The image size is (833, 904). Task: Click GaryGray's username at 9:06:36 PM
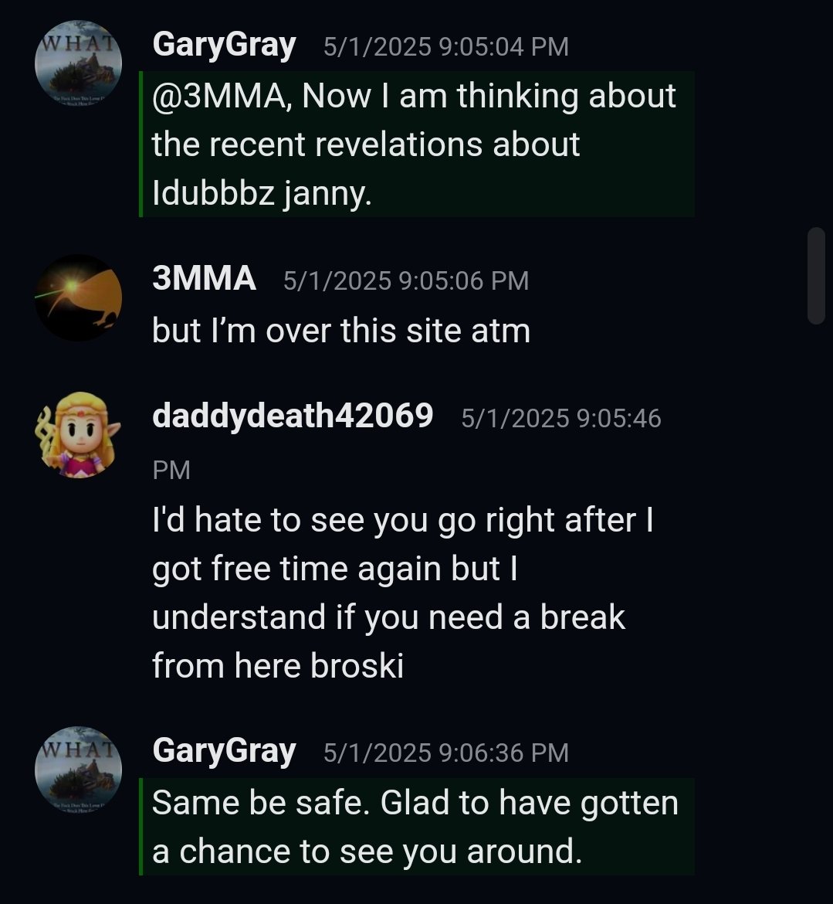224,752
